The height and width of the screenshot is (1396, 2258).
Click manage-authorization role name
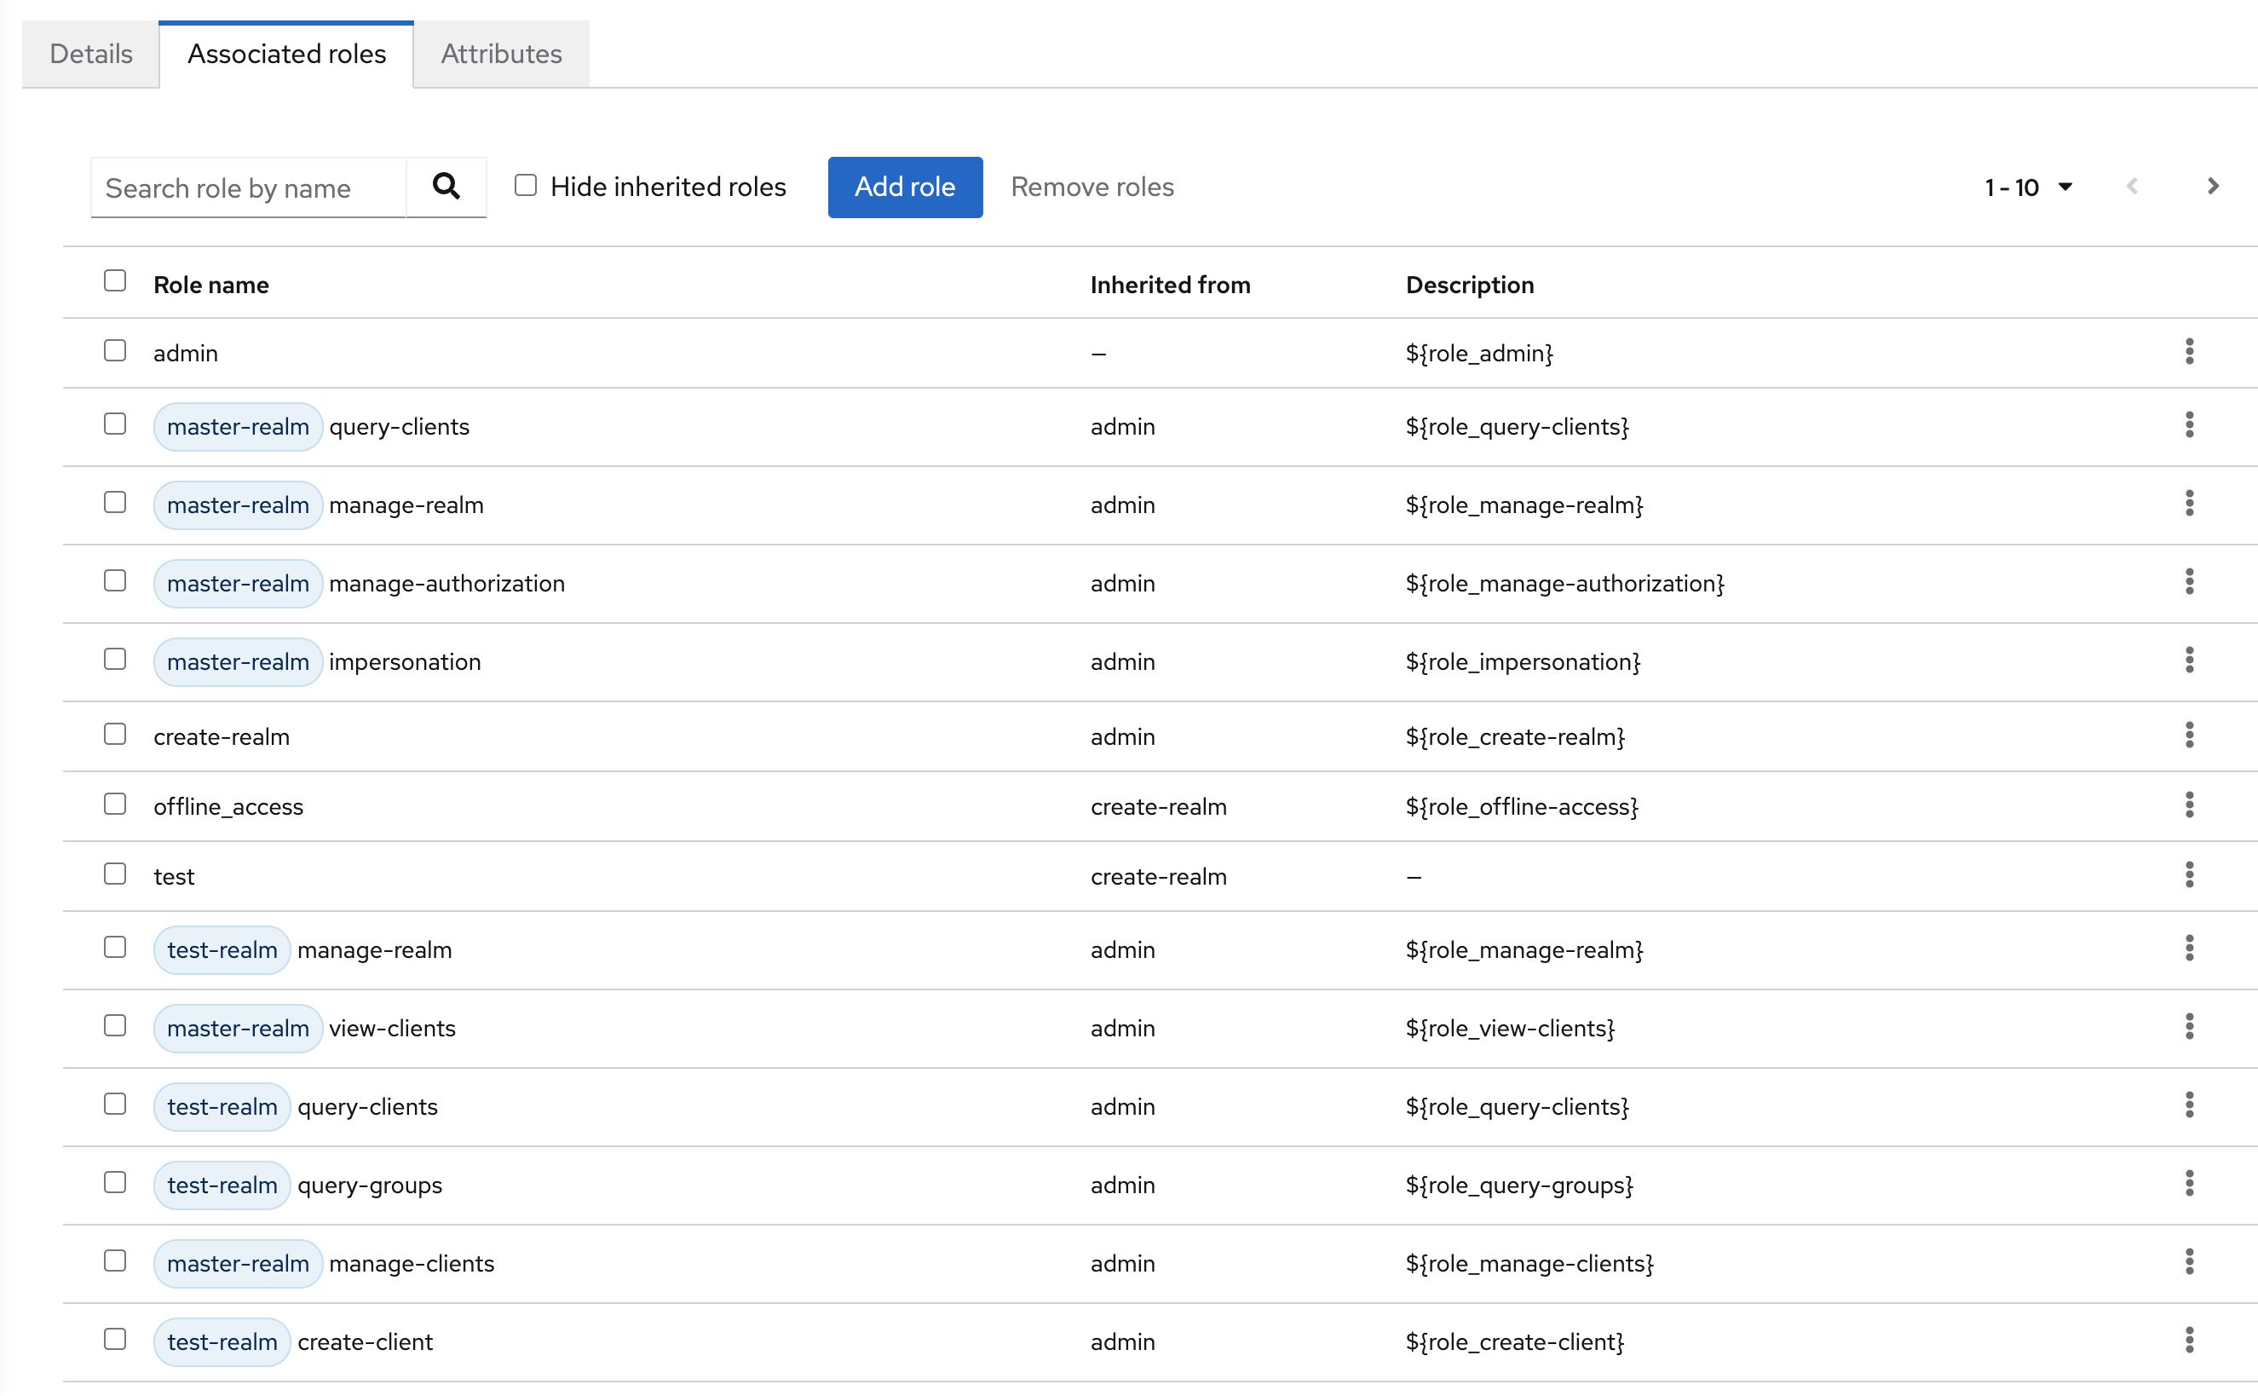point(446,584)
